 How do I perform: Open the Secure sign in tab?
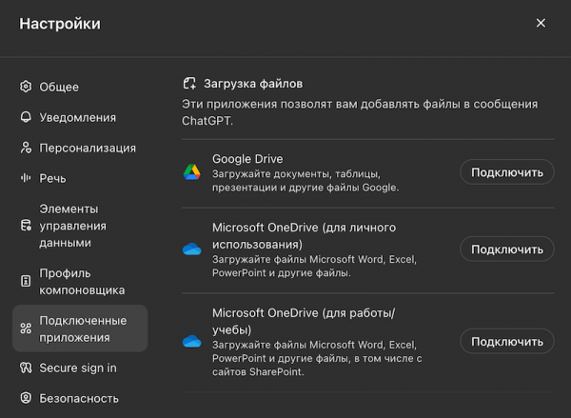(80, 368)
